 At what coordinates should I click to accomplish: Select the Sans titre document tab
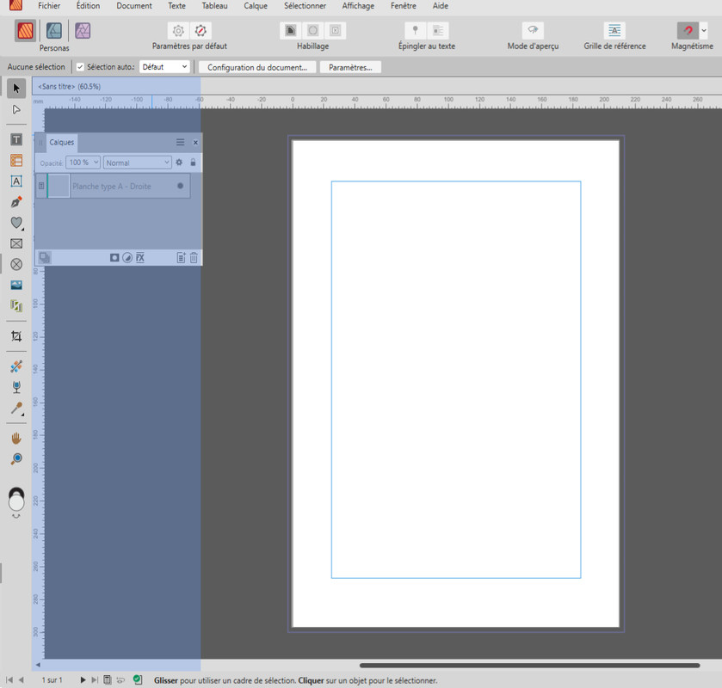(69, 87)
